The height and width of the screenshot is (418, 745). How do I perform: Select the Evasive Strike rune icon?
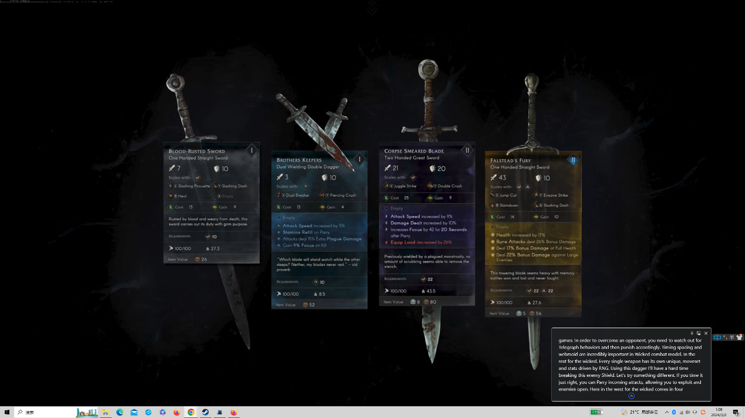(x=536, y=195)
